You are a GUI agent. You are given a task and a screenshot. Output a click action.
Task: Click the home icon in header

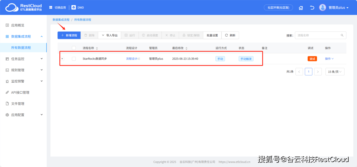tap(301, 8)
